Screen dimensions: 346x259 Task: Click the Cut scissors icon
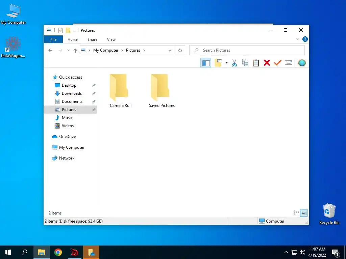(x=234, y=63)
